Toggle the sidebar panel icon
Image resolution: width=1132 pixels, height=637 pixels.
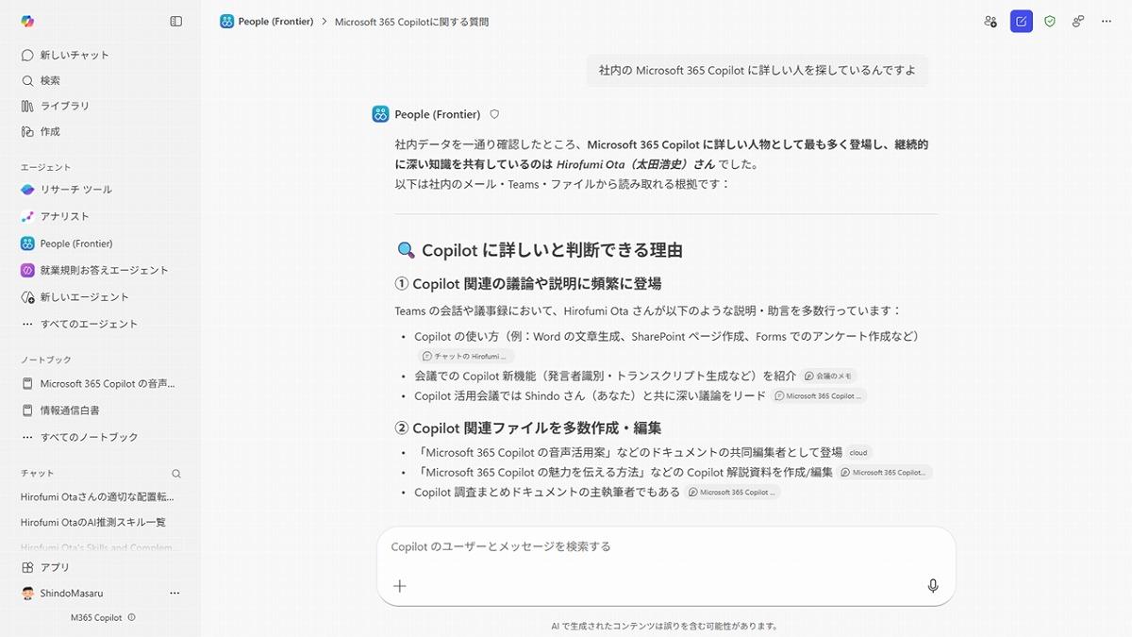(x=176, y=21)
